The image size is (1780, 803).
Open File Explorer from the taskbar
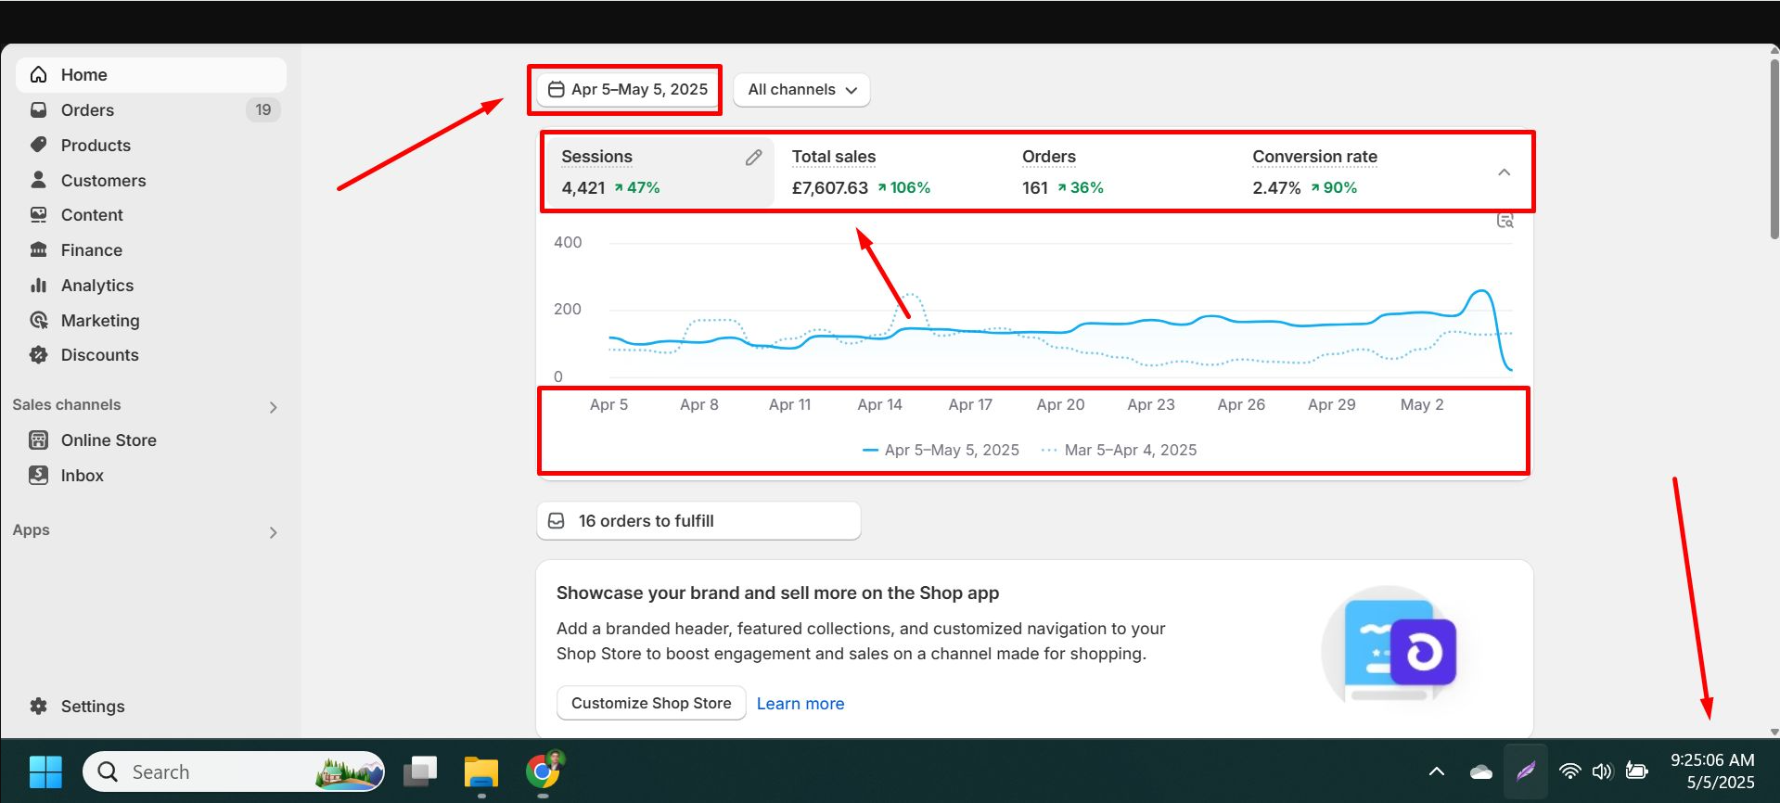[481, 771]
